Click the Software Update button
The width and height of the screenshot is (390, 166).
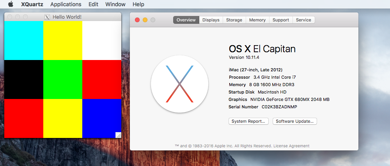pyautogui.click(x=295, y=121)
